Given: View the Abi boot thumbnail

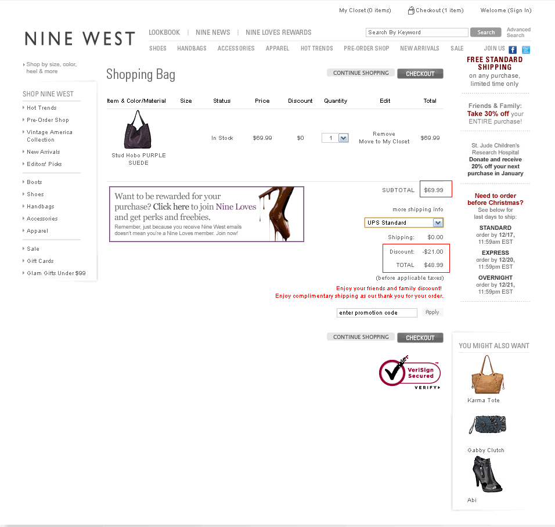Looking at the screenshot, I should tap(486, 474).
